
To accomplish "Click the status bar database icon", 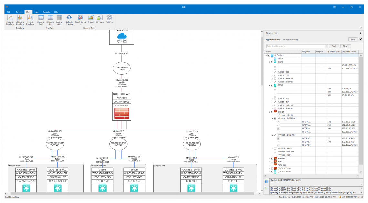I will click(x=340, y=197).
